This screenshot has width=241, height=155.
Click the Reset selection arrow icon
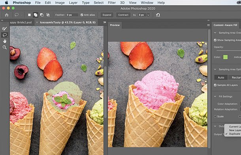point(158,15)
